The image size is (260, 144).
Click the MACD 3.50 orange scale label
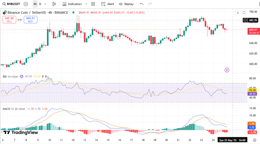pos(252,124)
